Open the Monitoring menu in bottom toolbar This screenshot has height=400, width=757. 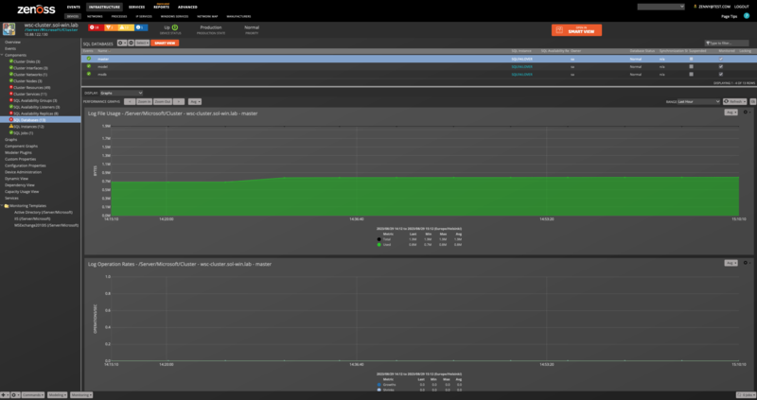click(x=81, y=394)
